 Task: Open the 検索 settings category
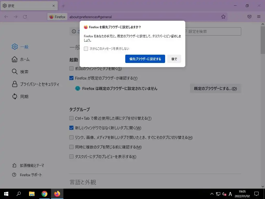pyautogui.click(x=20, y=72)
